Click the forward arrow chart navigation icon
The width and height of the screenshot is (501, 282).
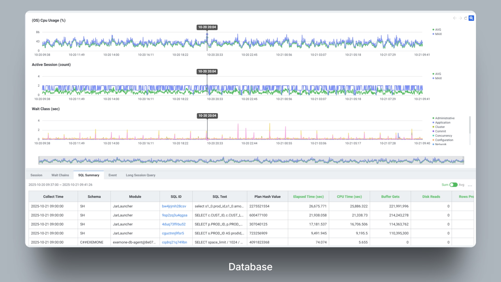click(x=460, y=18)
